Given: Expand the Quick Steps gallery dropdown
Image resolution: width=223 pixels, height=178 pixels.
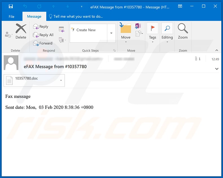Looking at the screenshot, I should (111, 33).
